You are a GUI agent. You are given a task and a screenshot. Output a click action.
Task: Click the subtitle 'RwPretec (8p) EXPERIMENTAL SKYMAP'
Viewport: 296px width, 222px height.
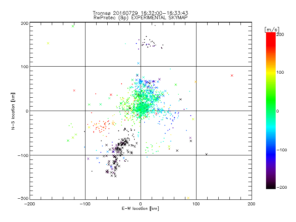(141, 17)
